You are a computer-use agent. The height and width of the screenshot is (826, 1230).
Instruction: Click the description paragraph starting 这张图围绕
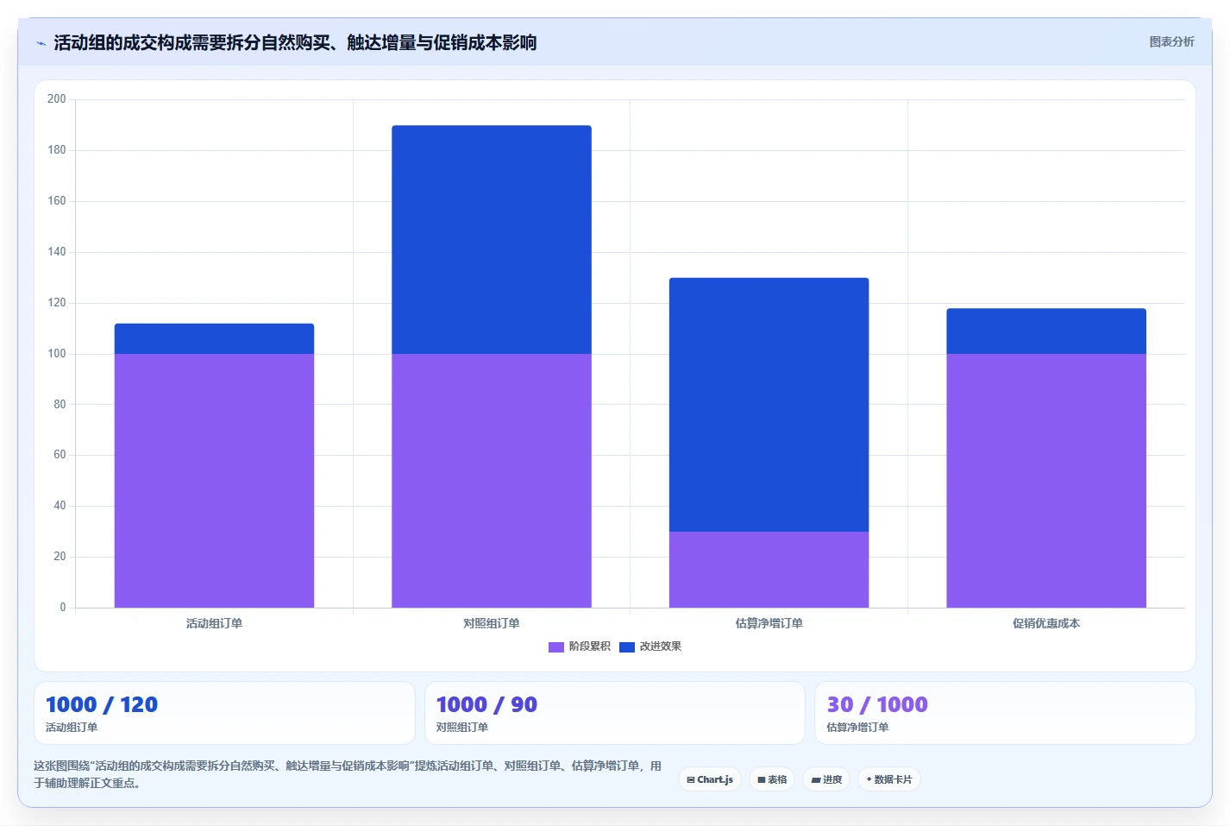click(348, 774)
